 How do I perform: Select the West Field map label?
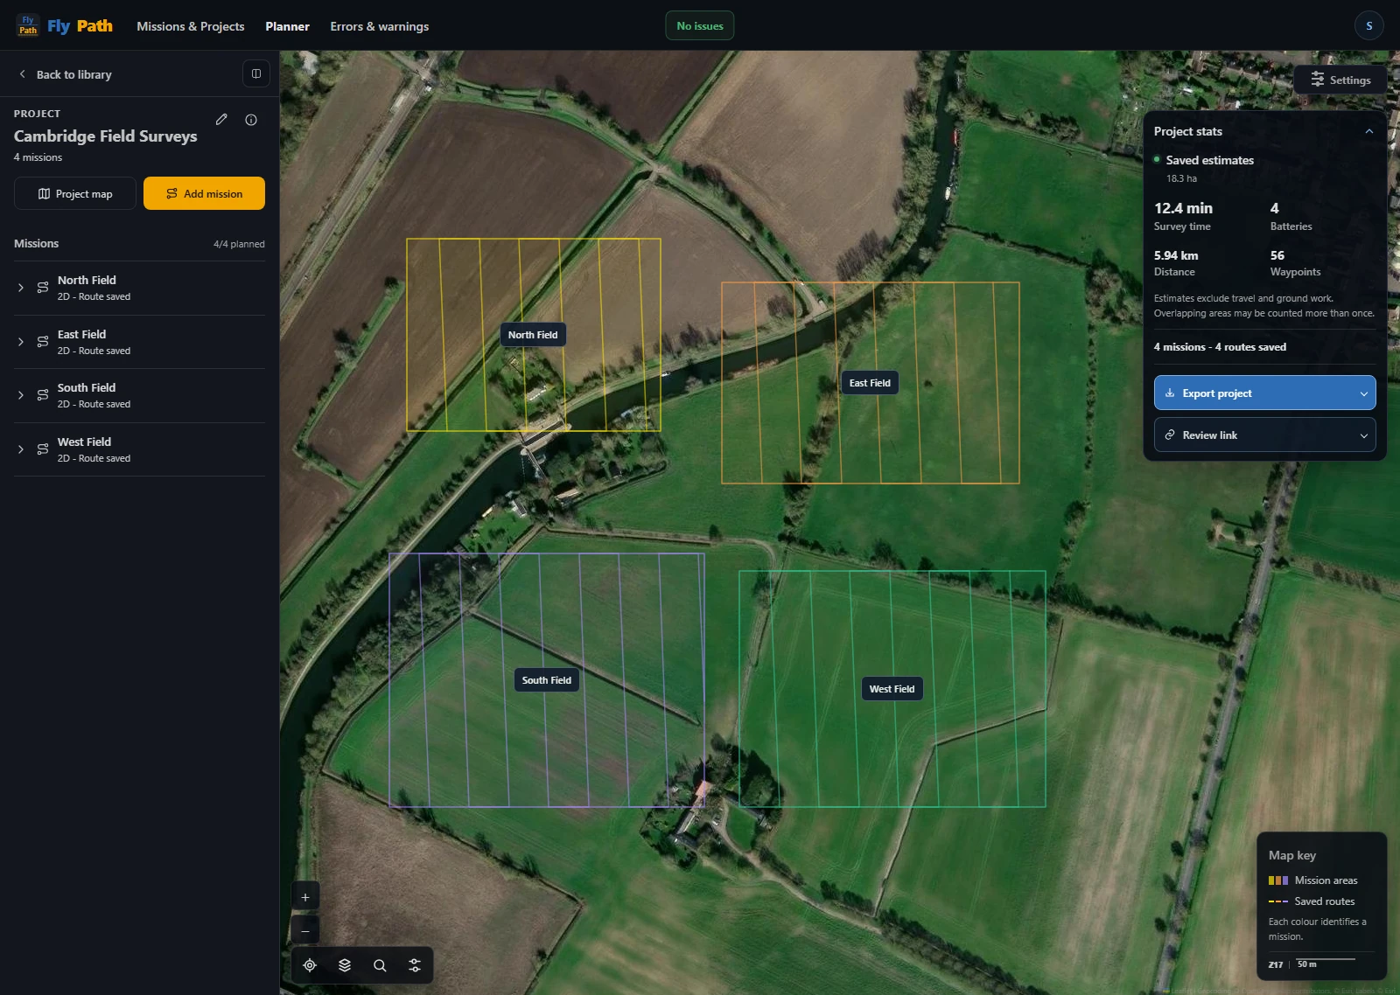point(892,689)
